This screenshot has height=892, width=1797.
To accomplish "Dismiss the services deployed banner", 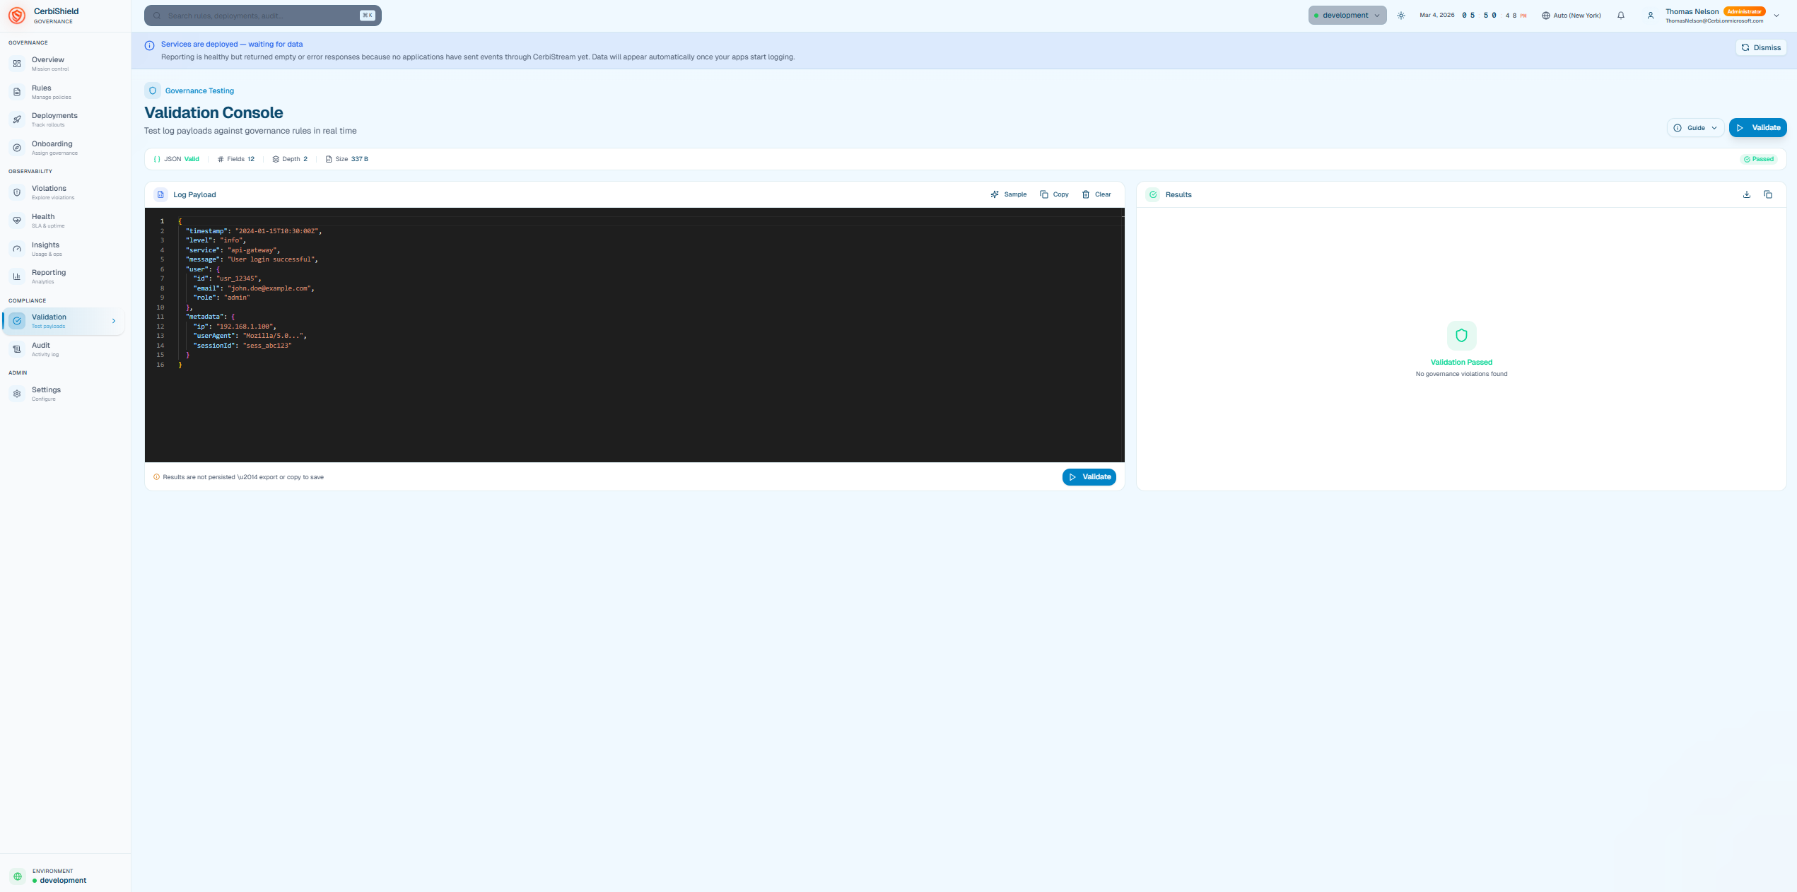I will click(x=1760, y=47).
